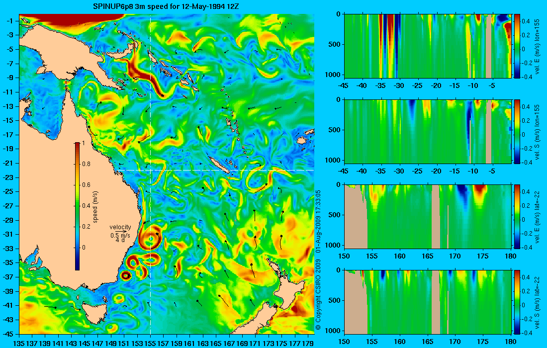547x348 pixels.
Task: Click the '0.2' speed color bar tick
Action: pyautogui.click(x=86, y=227)
